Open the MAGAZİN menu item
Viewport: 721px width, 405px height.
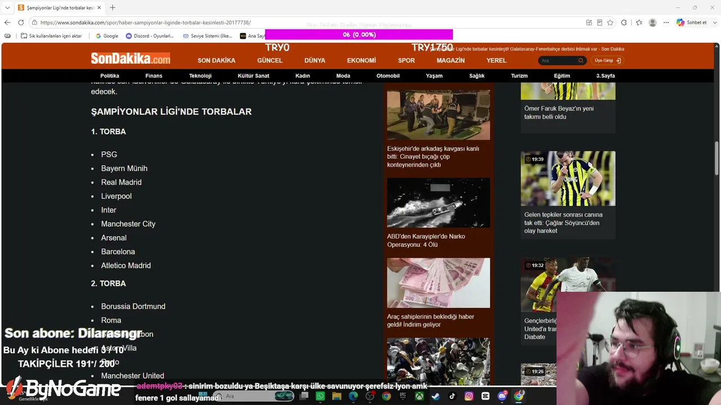(451, 60)
